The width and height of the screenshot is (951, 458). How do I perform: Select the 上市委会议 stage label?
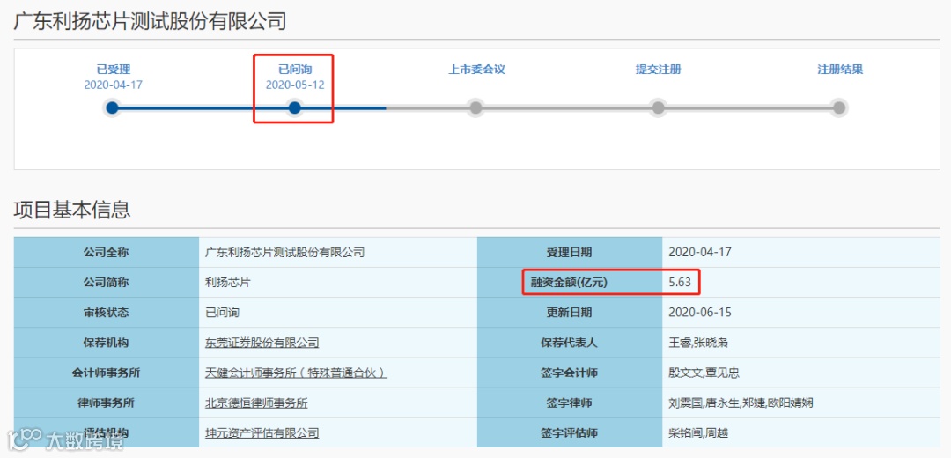coord(476,70)
